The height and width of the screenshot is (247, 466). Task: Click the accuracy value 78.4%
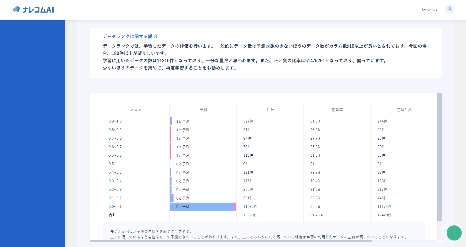(x=315, y=181)
